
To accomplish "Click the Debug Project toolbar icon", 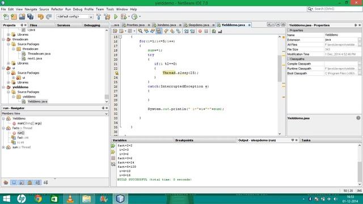I will pyautogui.click(x=124, y=16).
